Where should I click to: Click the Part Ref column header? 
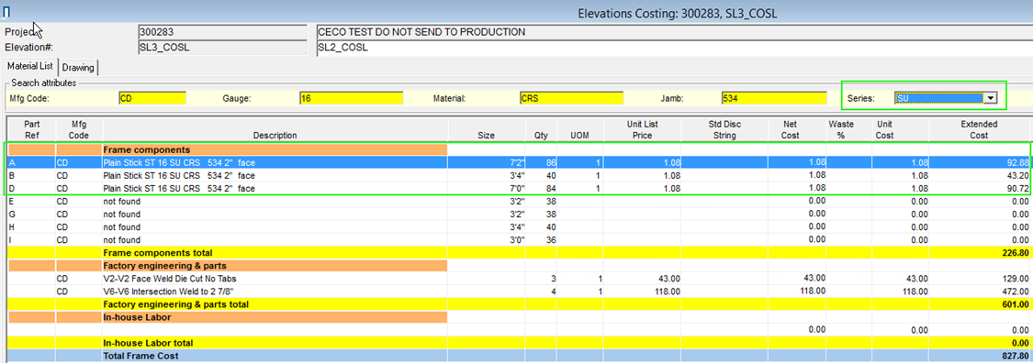click(x=30, y=129)
